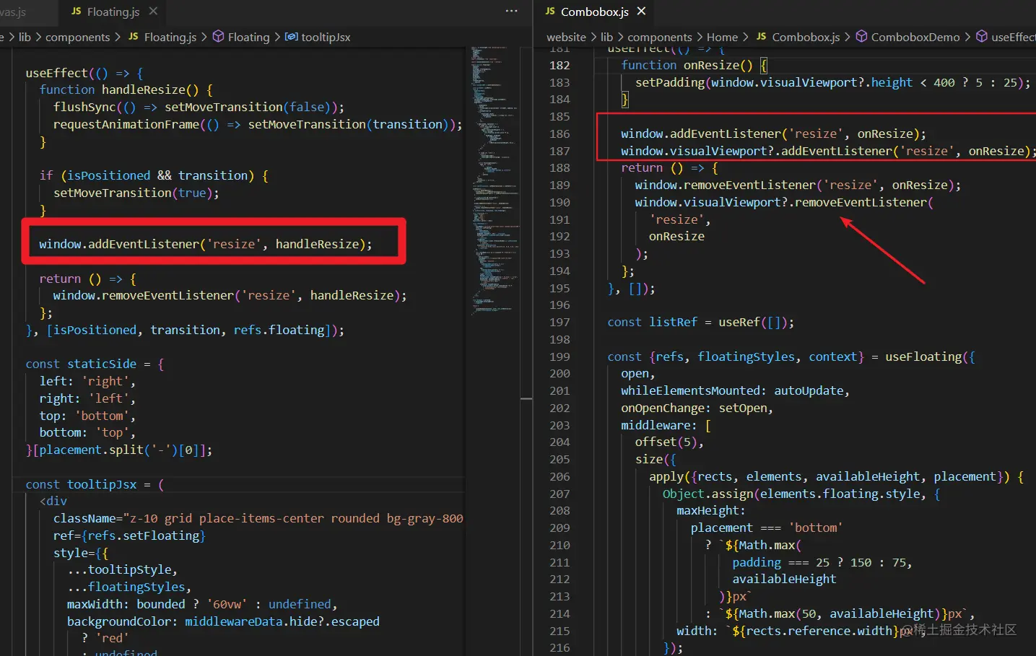Image resolution: width=1036 pixels, height=656 pixels.
Task: Click the 'whileElementsMounted: autoUpdate,' line
Action: click(735, 390)
